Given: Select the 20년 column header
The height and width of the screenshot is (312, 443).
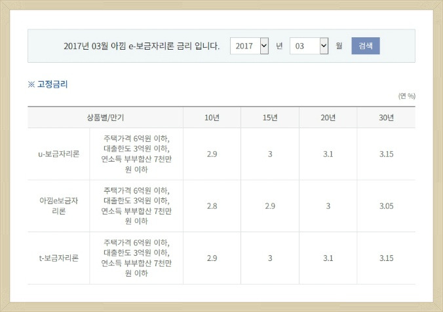Looking at the screenshot, I should pos(328,117).
